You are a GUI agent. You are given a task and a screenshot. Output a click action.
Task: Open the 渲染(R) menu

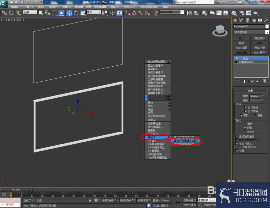(x=115, y=7)
